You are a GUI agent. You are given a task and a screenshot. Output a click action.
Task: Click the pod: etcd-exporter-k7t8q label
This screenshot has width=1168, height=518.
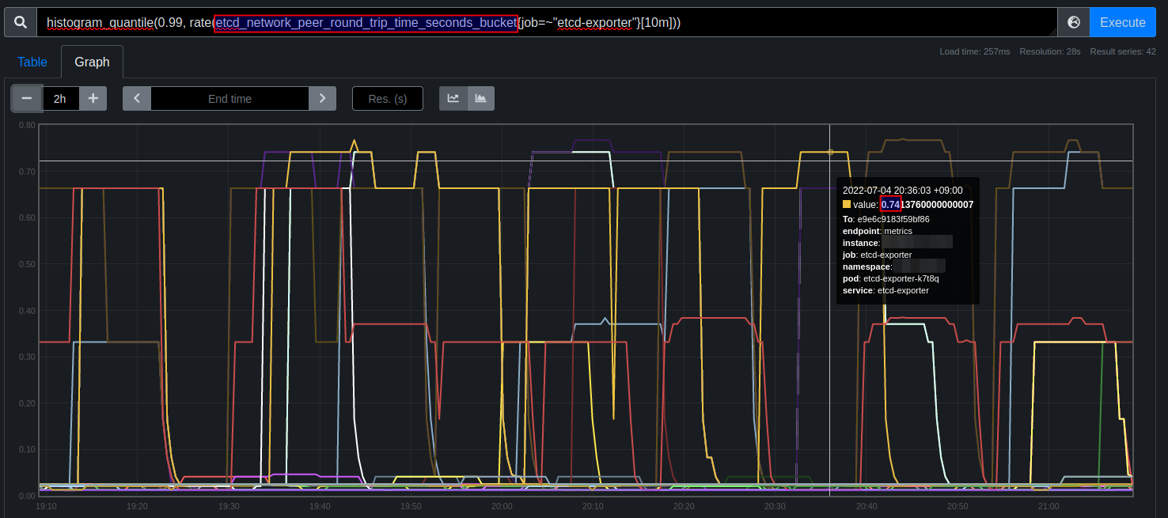pos(891,278)
